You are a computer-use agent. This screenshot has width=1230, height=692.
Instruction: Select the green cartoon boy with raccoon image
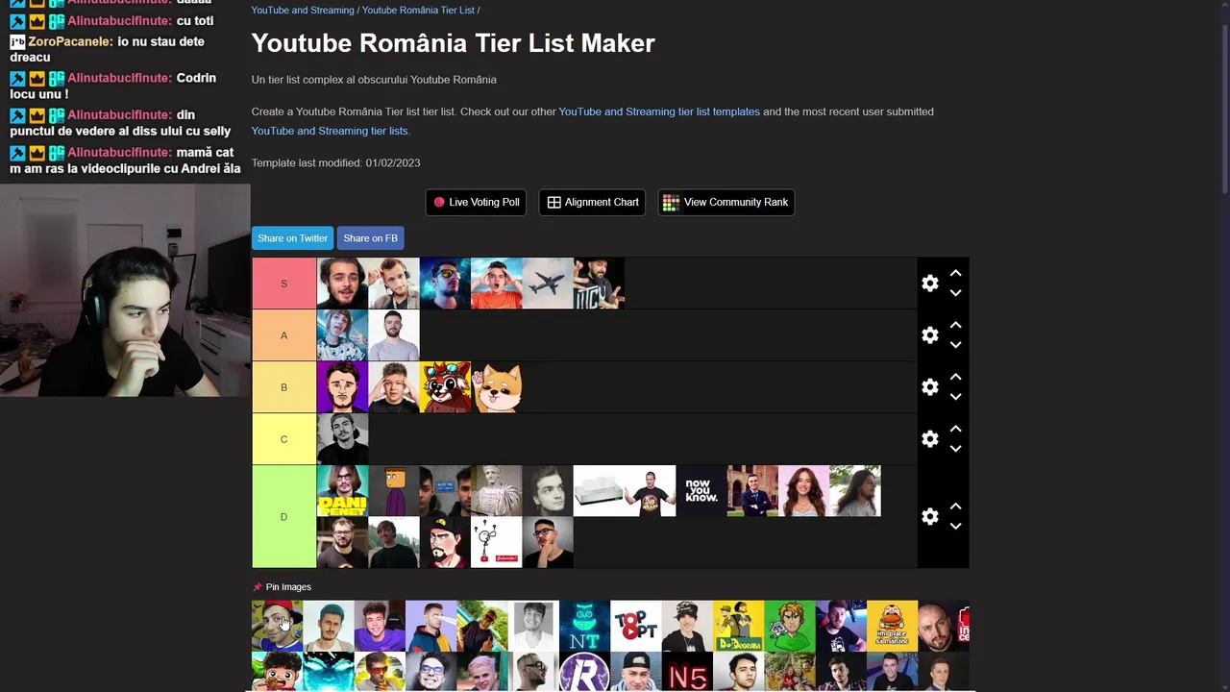point(790,626)
